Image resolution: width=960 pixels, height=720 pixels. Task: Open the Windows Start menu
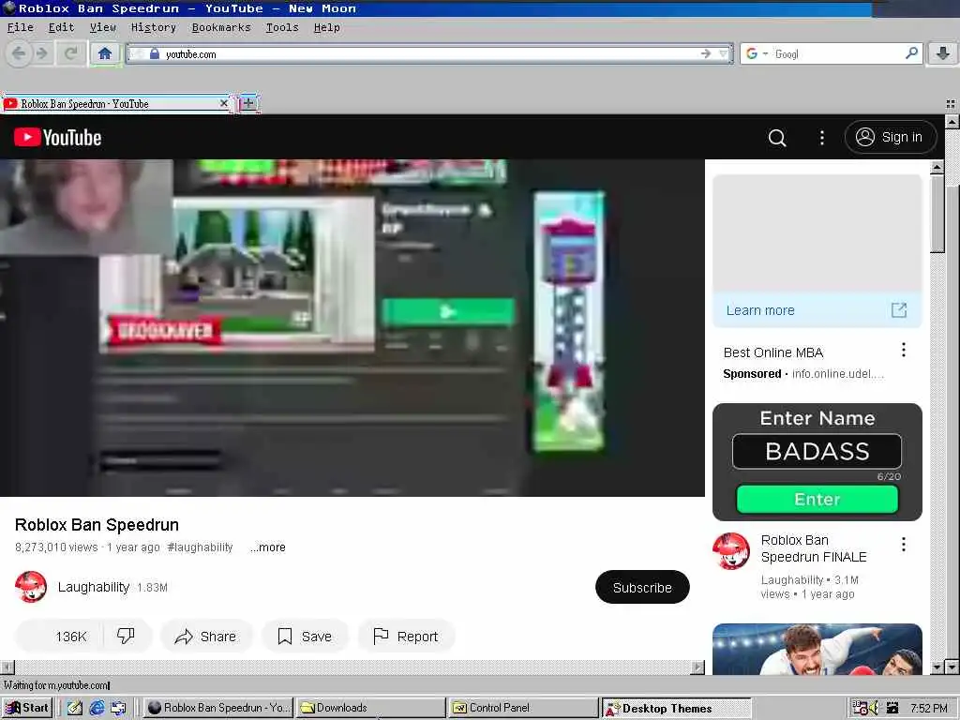(x=27, y=708)
